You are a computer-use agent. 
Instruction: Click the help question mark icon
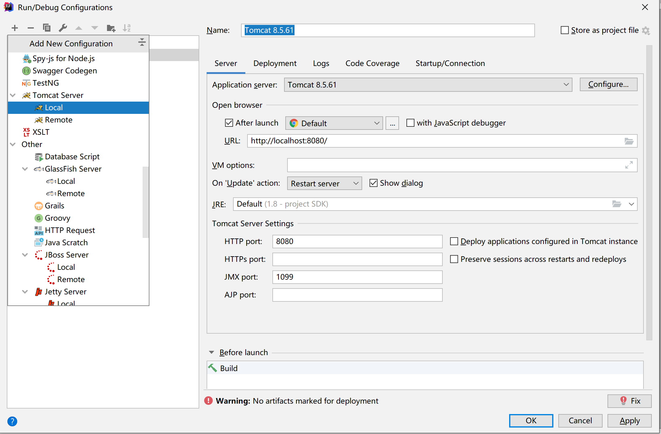(12, 421)
